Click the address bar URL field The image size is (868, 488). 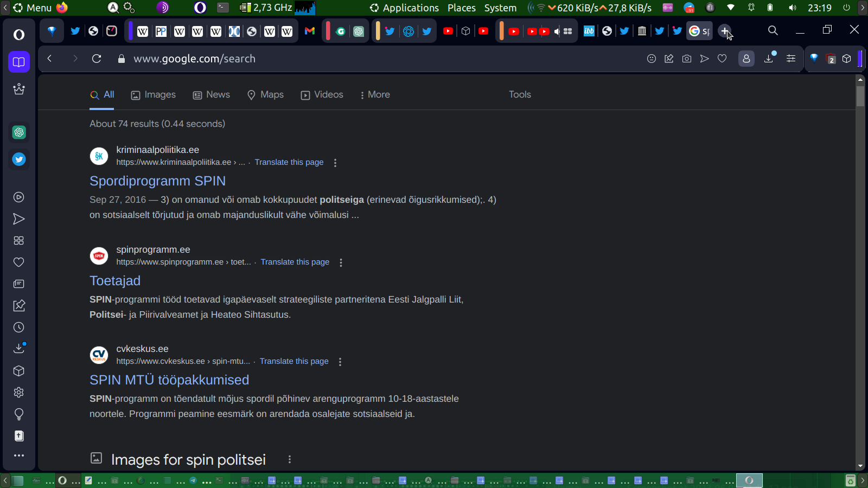pyautogui.click(x=380, y=59)
